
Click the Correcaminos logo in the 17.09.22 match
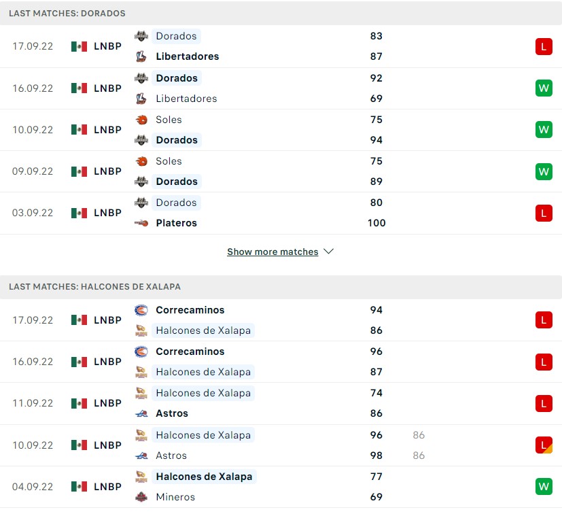pos(141,310)
